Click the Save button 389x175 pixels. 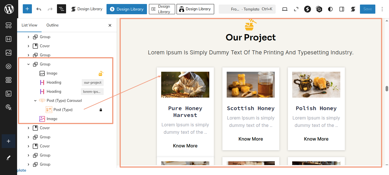(367, 9)
